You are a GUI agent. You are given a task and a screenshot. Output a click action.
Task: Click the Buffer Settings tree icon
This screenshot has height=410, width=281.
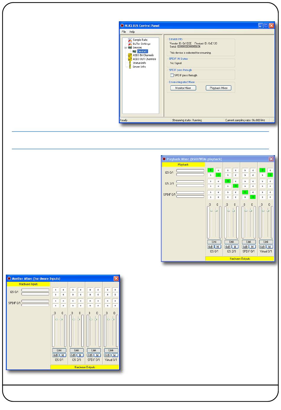130,43
